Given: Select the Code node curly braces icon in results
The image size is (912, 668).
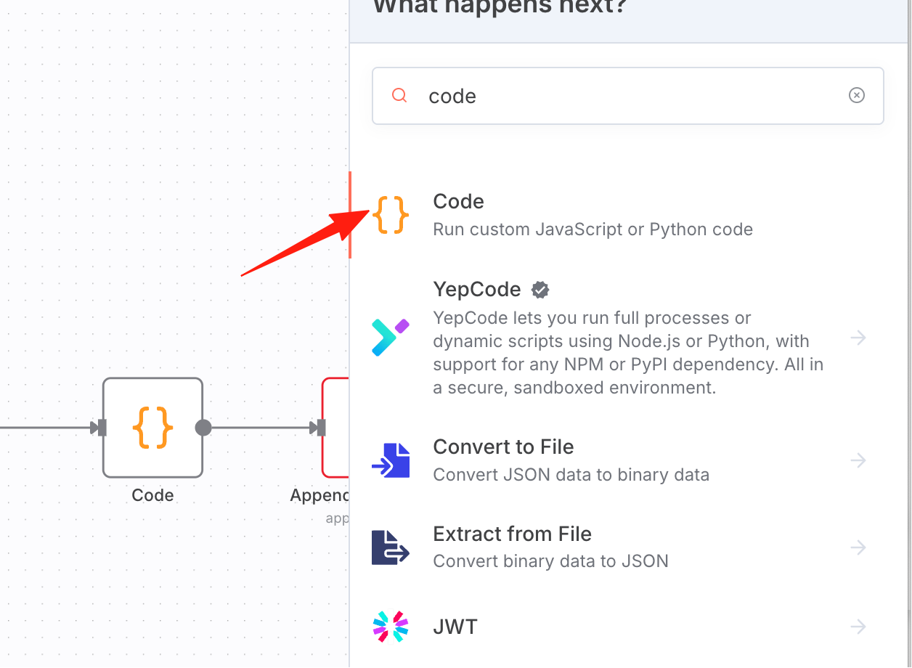Looking at the screenshot, I should point(391,215).
